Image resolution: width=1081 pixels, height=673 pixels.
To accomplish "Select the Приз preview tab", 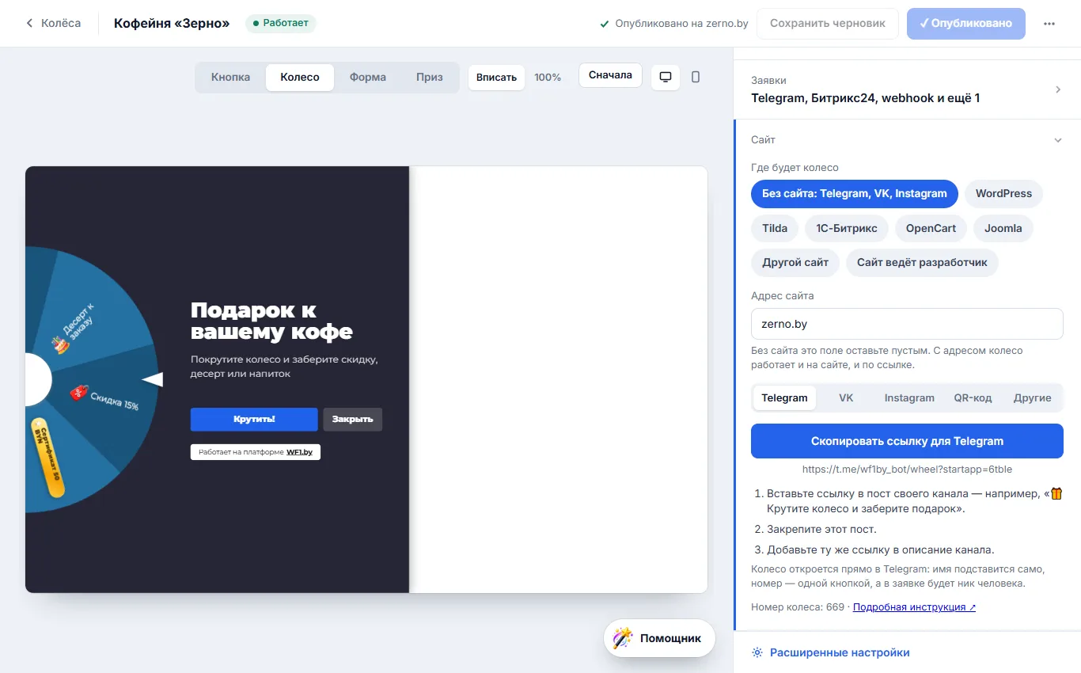I will 430,78.
